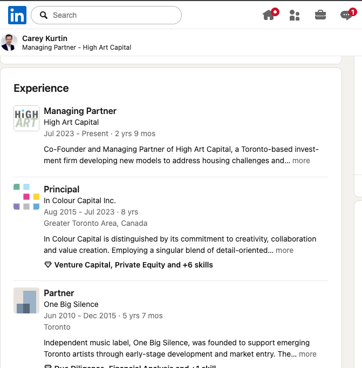The image size is (362, 368).
Task: Click the Experience section heading
Action: (41, 88)
